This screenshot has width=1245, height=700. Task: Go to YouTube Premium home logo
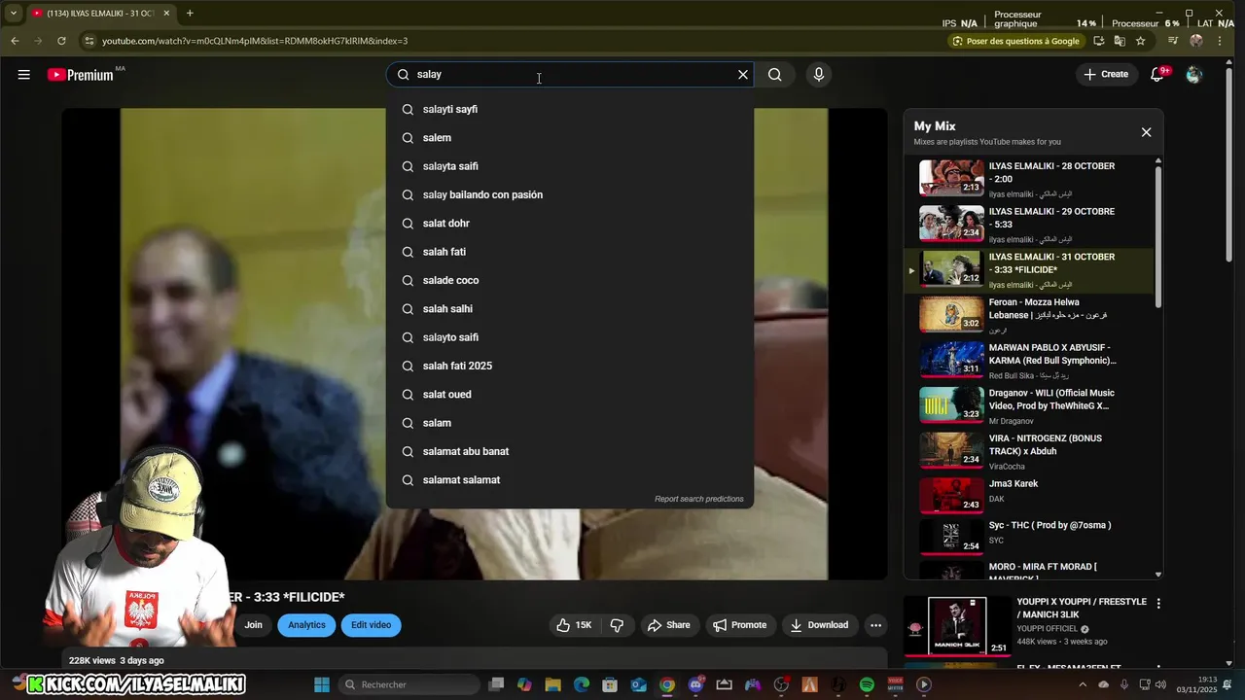click(82, 75)
